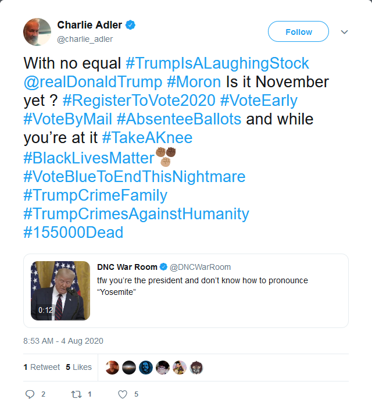Click Charlie Adler's verified badge
The width and height of the screenshot is (372, 417).
130,25
